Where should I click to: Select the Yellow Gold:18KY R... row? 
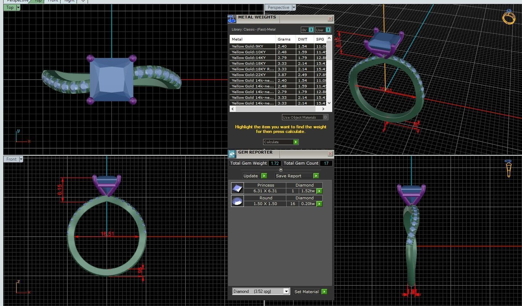click(278, 69)
